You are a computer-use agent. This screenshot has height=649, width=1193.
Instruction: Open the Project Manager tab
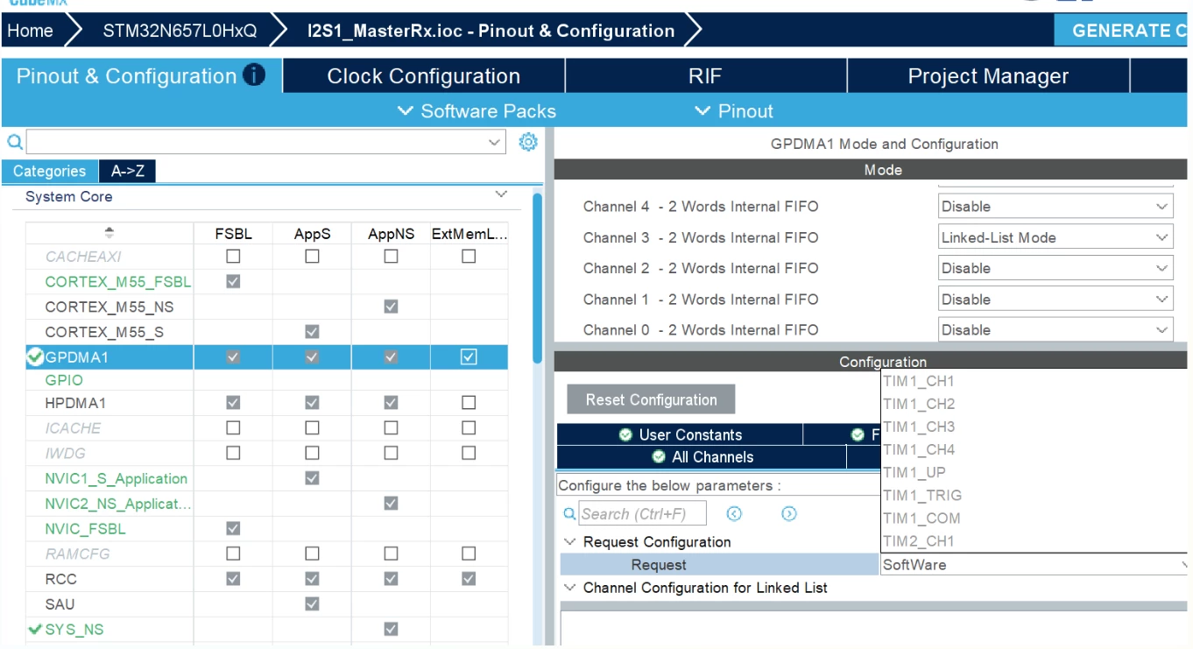(988, 76)
